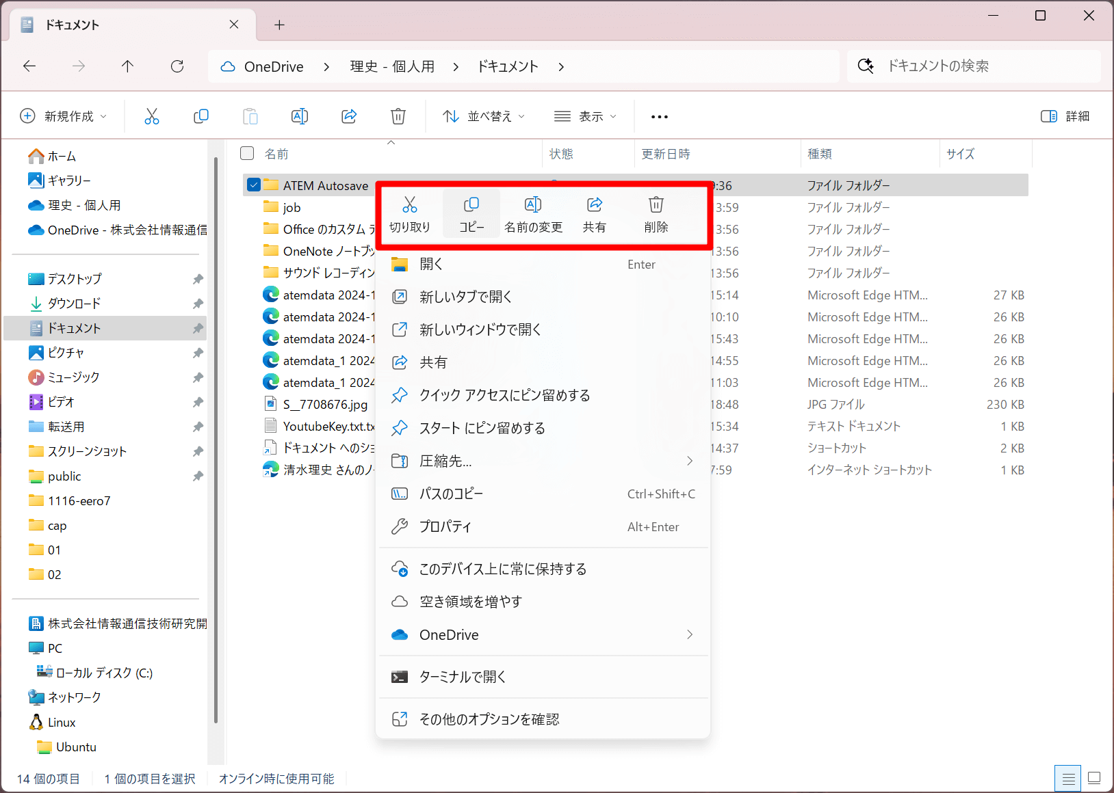Toggle the 詳細 details pane
Screen dimensions: 1114x793
1065,116
